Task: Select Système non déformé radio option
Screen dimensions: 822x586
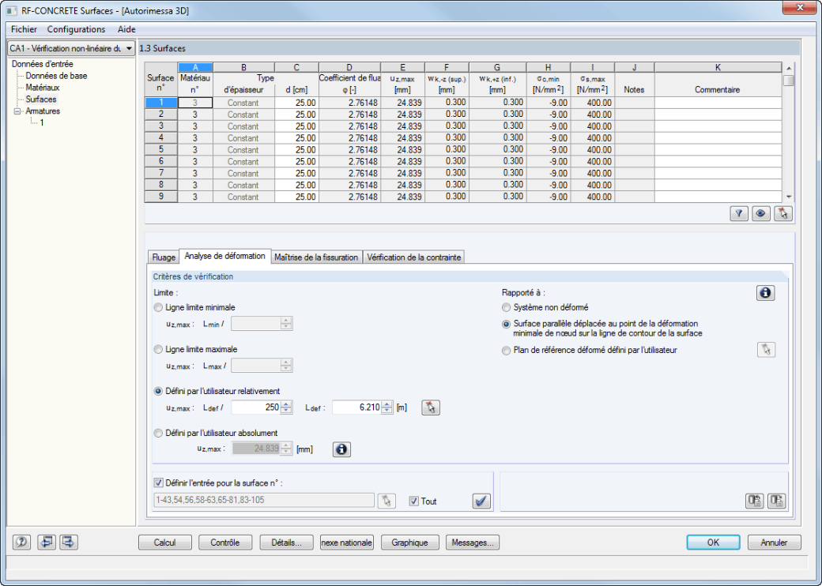Action: 506,307
